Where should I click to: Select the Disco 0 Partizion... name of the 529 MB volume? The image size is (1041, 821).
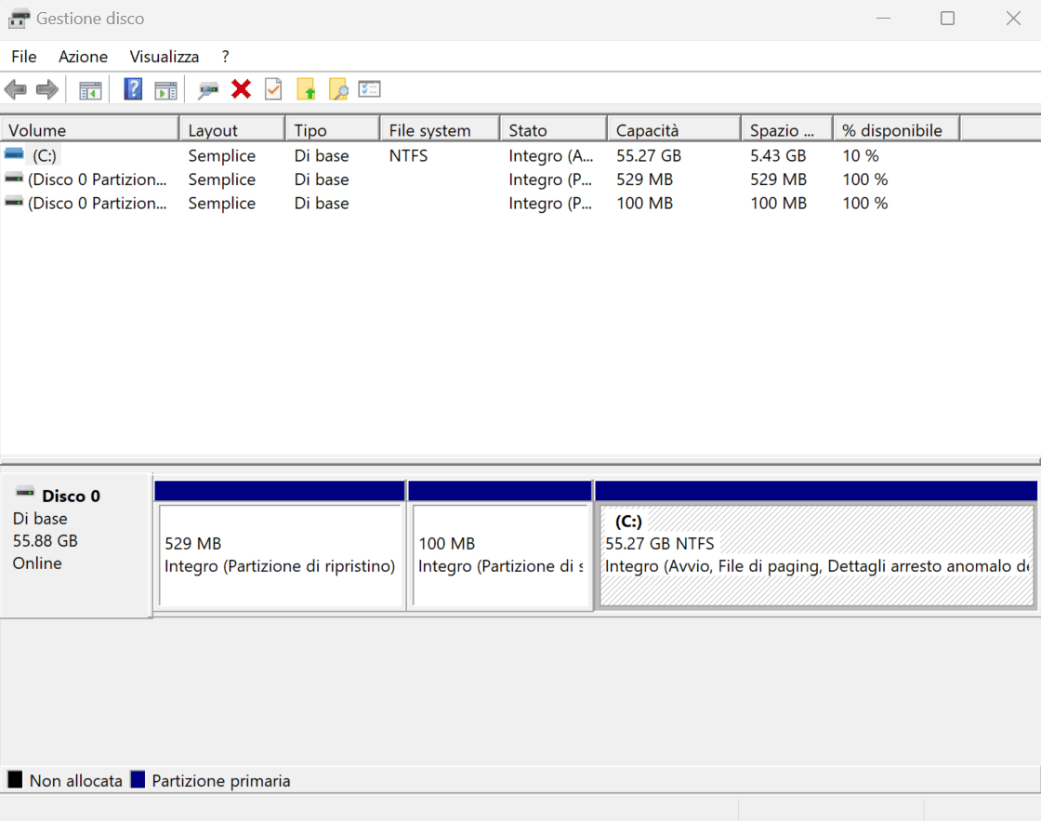(97, 179)
